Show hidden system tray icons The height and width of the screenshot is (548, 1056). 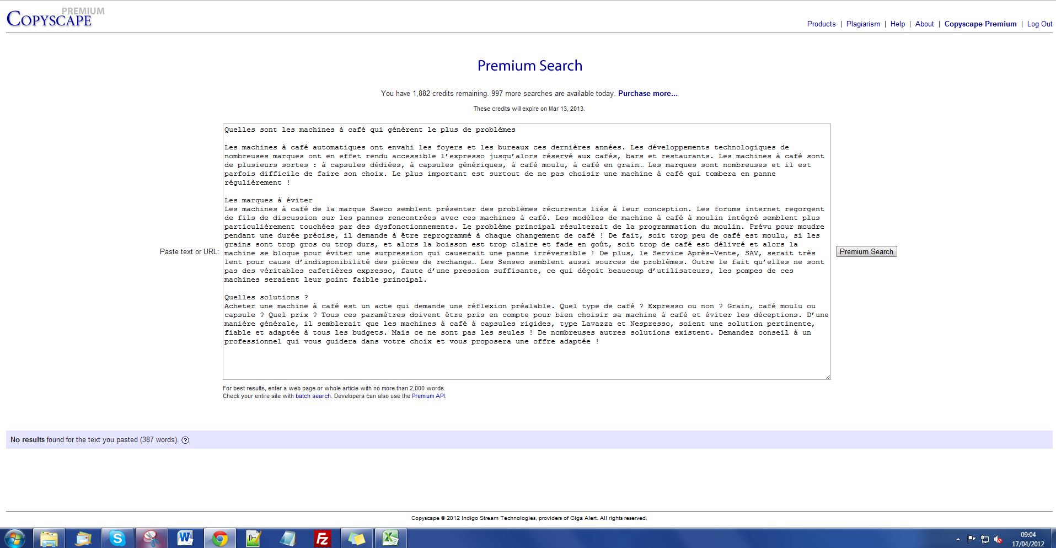coord(958,539)
